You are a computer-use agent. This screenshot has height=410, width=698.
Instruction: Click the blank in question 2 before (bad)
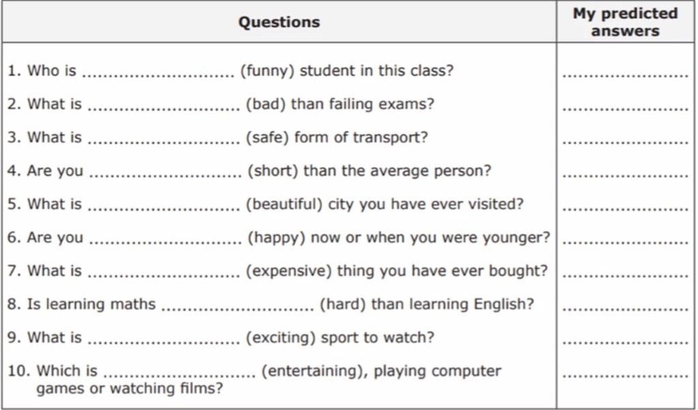(164, 106)
